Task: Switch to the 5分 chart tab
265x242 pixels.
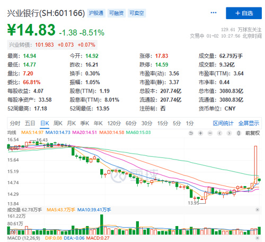Action: [x=177, y=123]
